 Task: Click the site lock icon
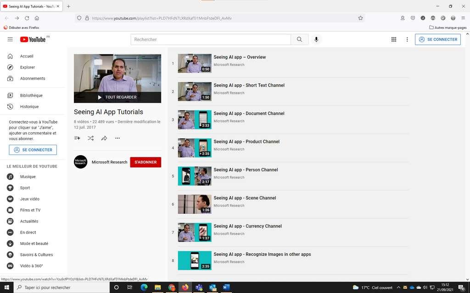[87, 18]
